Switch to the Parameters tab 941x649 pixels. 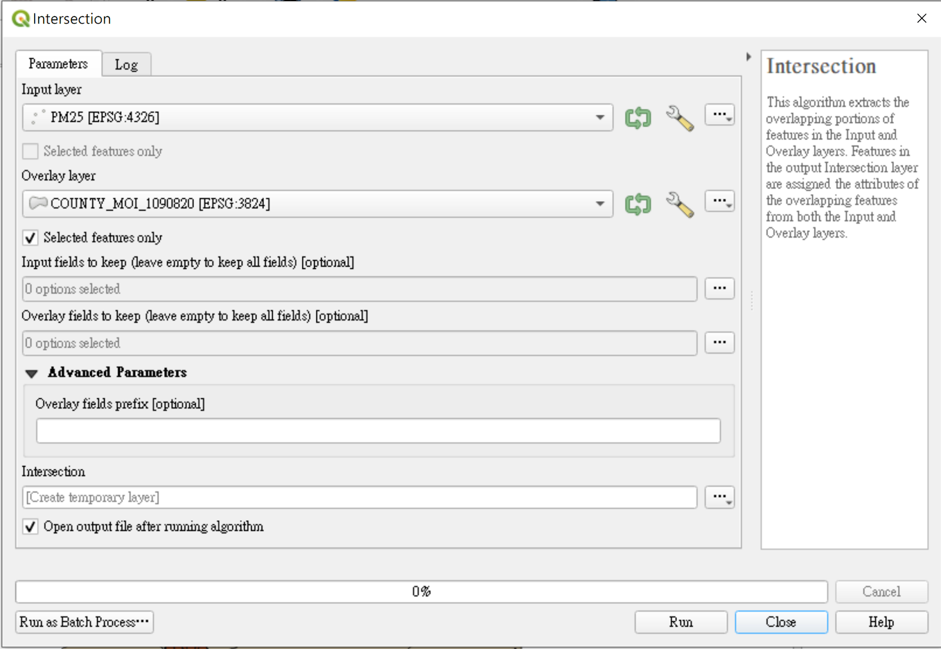point(58,64)
